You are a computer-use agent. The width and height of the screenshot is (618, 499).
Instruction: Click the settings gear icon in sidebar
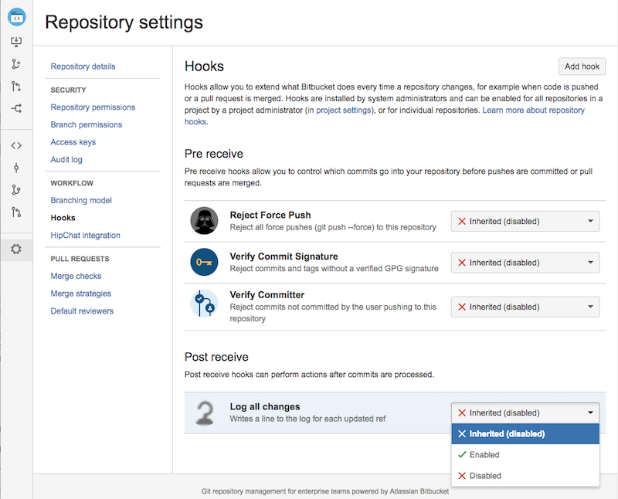[x=16, y=249]
